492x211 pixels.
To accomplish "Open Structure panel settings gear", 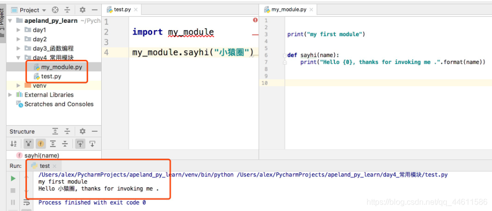I will click(x=82, y=131).
